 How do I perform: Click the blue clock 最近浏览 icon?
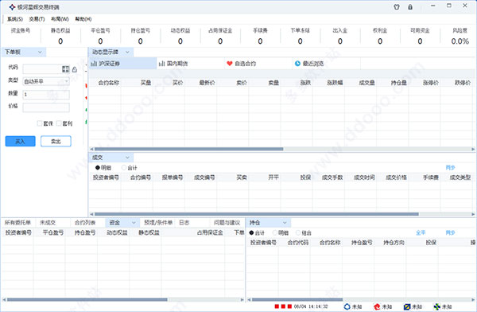point(297,64)
